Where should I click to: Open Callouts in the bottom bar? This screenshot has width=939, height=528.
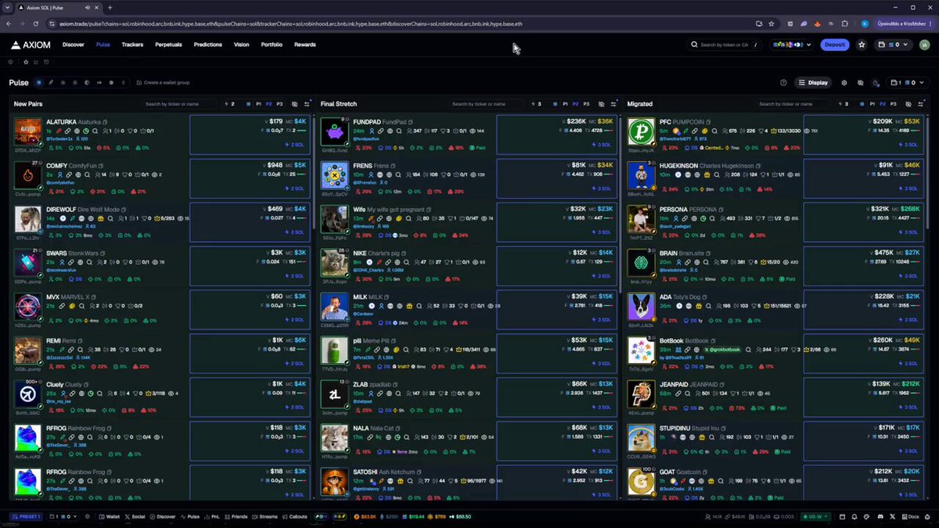pyautogui.click(x=295, y=516)
